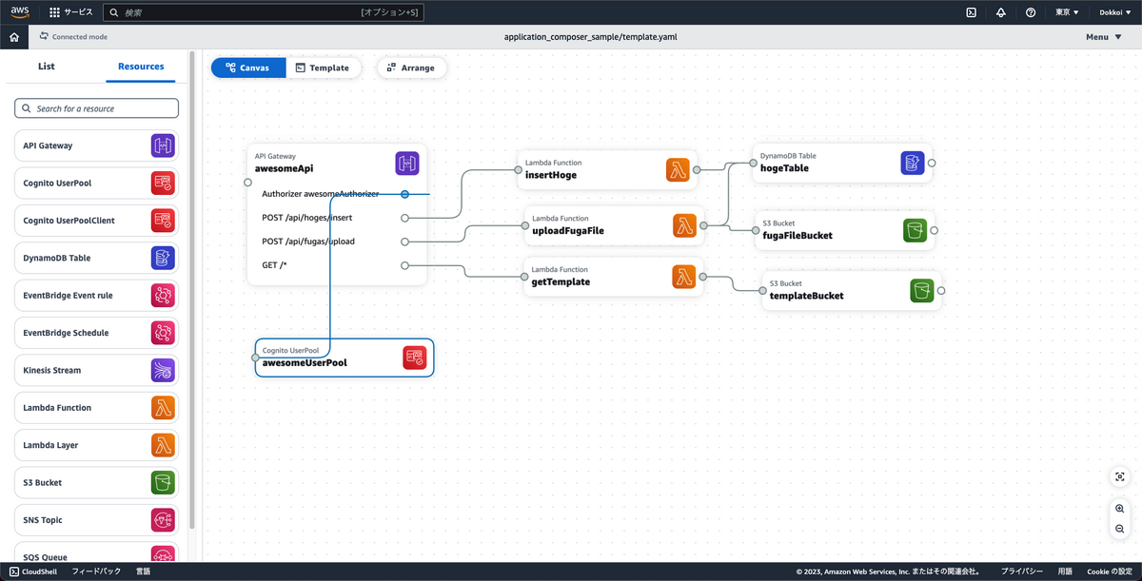Click getTemplate Lambda icon on canvas
1142x581 pixels.
tap(684, 277)
